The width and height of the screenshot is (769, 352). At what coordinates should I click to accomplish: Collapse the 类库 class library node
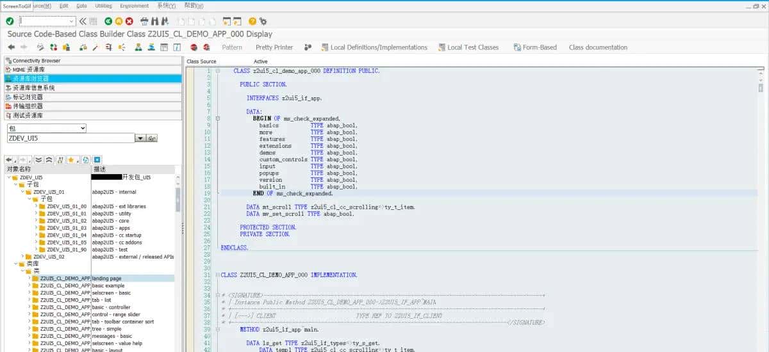point(15,264)
